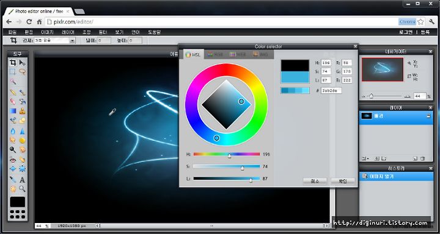Select the Eraser tool
This screenshot has width=440, height=234.
click(13, 101)
